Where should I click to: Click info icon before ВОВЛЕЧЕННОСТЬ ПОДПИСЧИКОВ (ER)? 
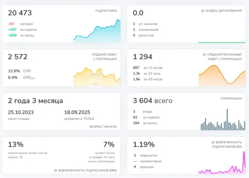pos(213,142)
